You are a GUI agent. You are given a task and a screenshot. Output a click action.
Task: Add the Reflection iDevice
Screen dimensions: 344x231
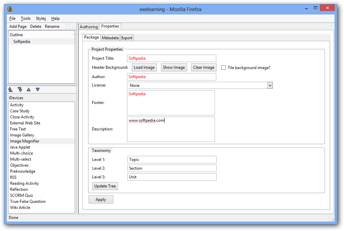(x=42, y=189)
